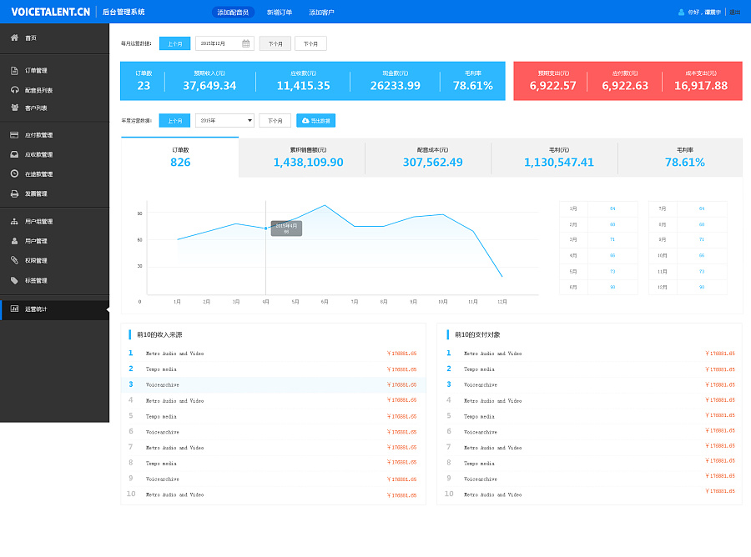Click the printer icon for 发票管理
Image resolution: width=751 pixels, height=557 pixels.
(14, 193)
